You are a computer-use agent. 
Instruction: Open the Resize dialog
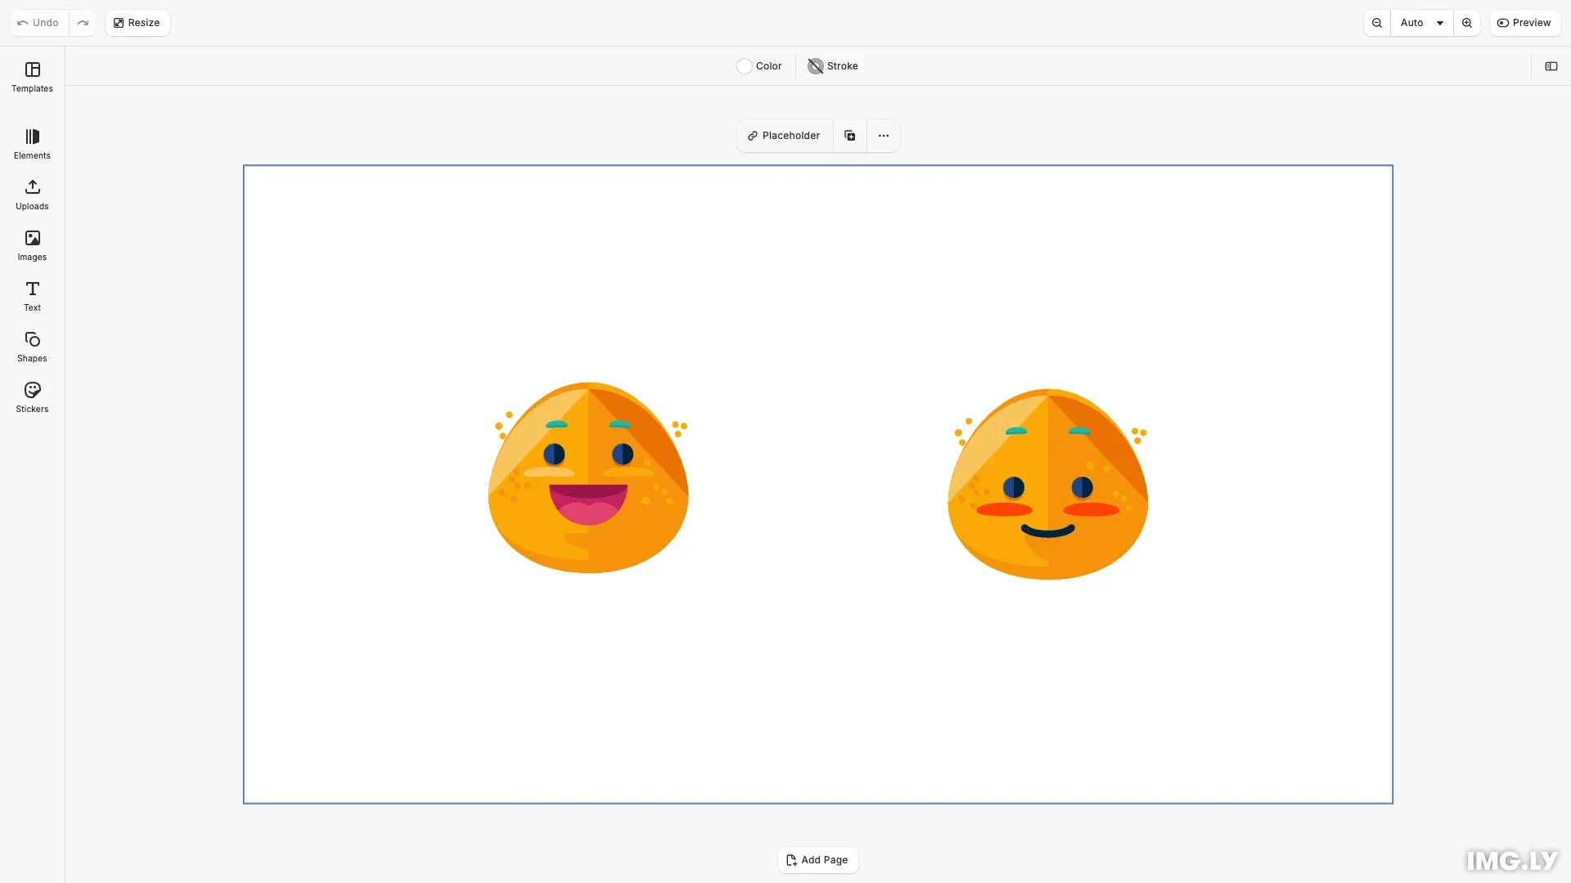click(x=137, y=22)
